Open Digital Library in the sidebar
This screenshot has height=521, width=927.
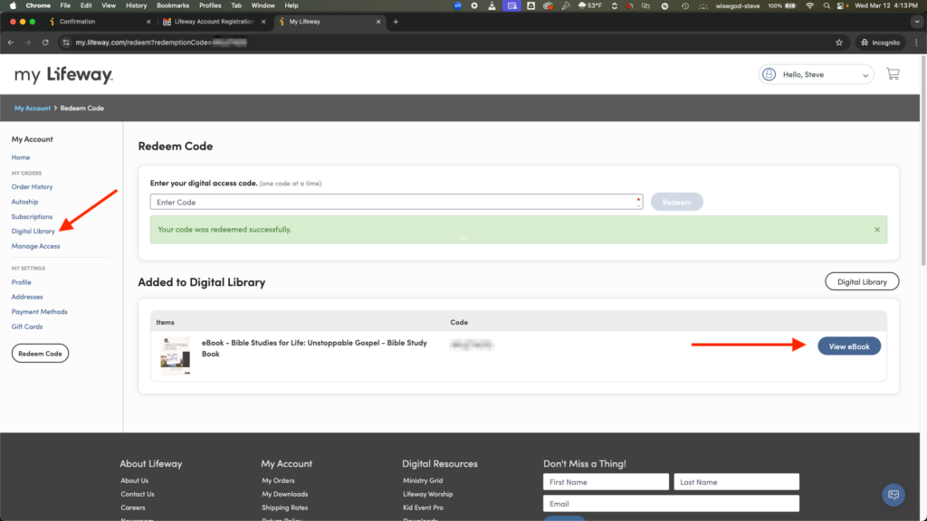[33, 231]
